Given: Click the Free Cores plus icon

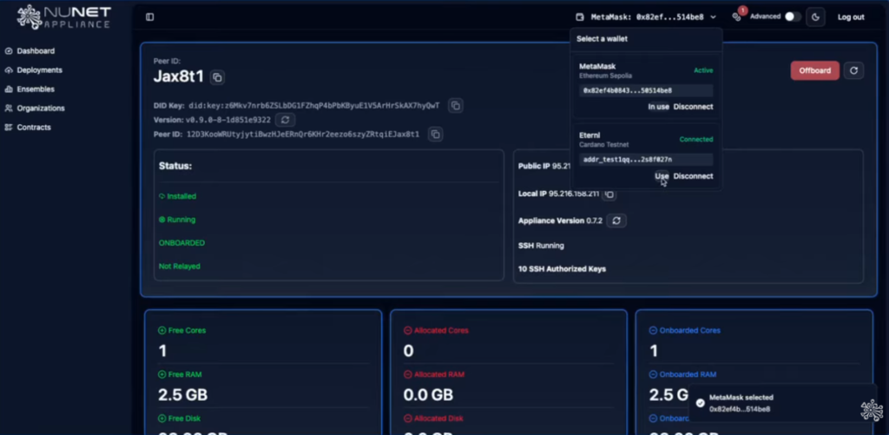Looking at the screenshot, I should click(x=162, y=331).
